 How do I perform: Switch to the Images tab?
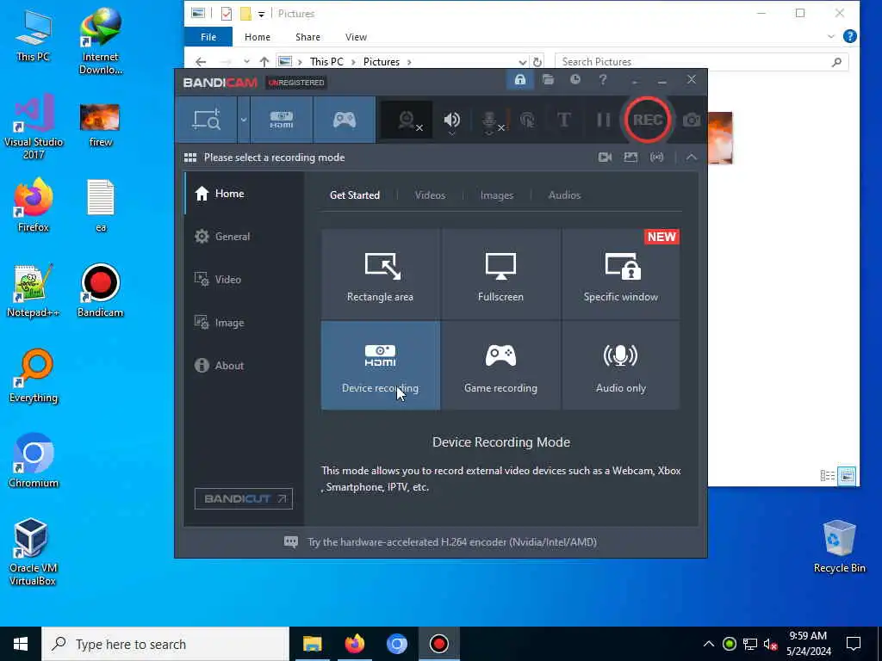pyautogui.click(x=497, y=195)
